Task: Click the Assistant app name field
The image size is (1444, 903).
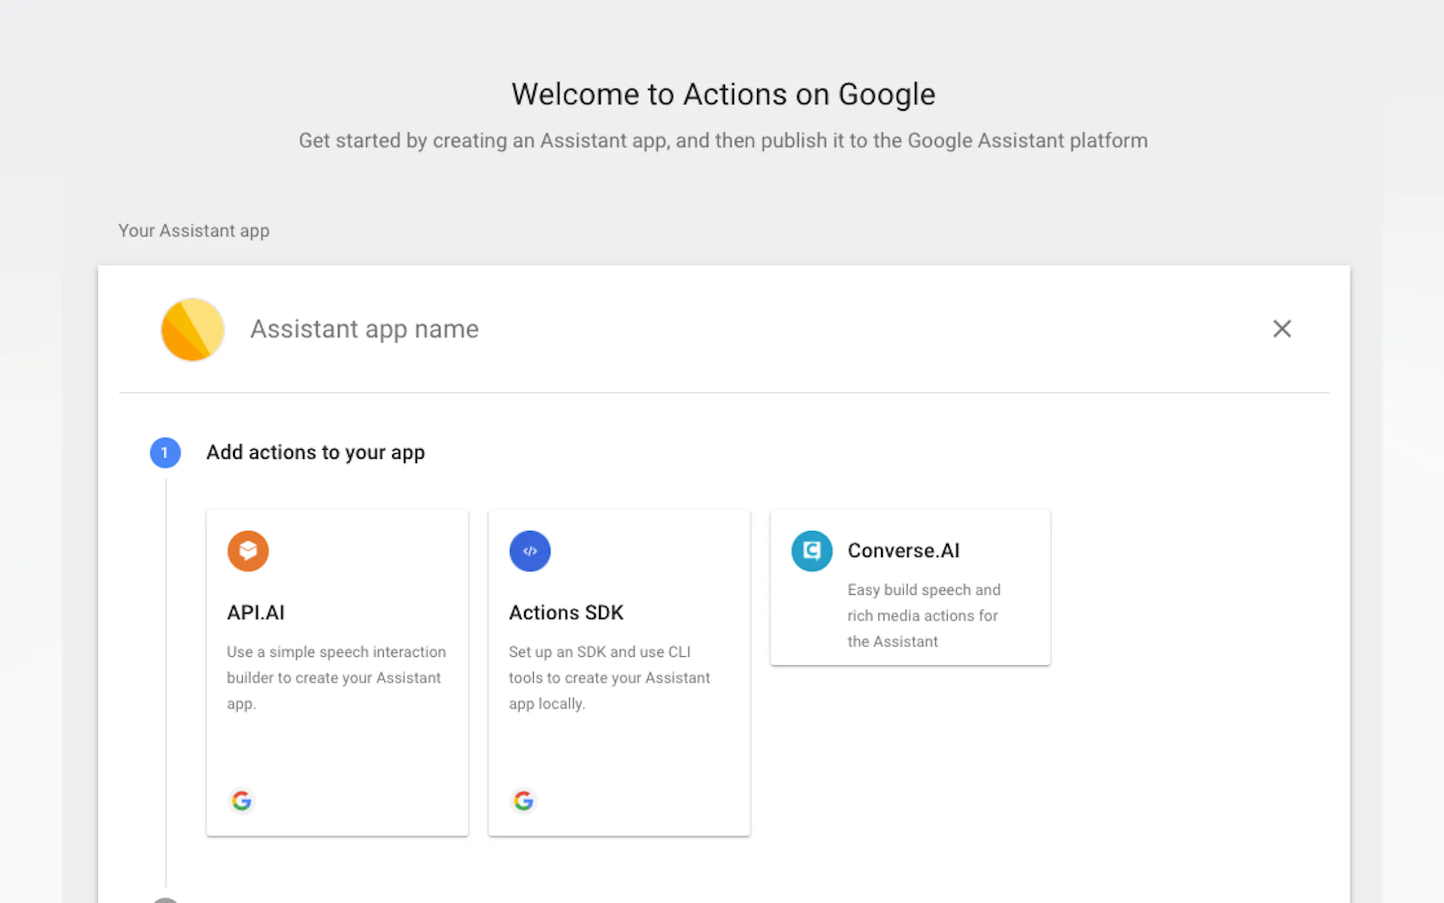Action: [x=364, y=329]
